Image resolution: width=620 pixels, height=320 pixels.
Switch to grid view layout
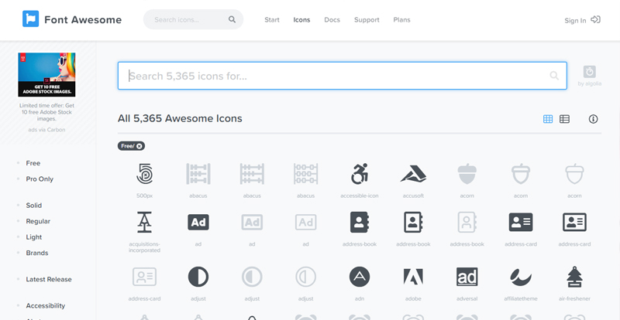pos(548,119)
